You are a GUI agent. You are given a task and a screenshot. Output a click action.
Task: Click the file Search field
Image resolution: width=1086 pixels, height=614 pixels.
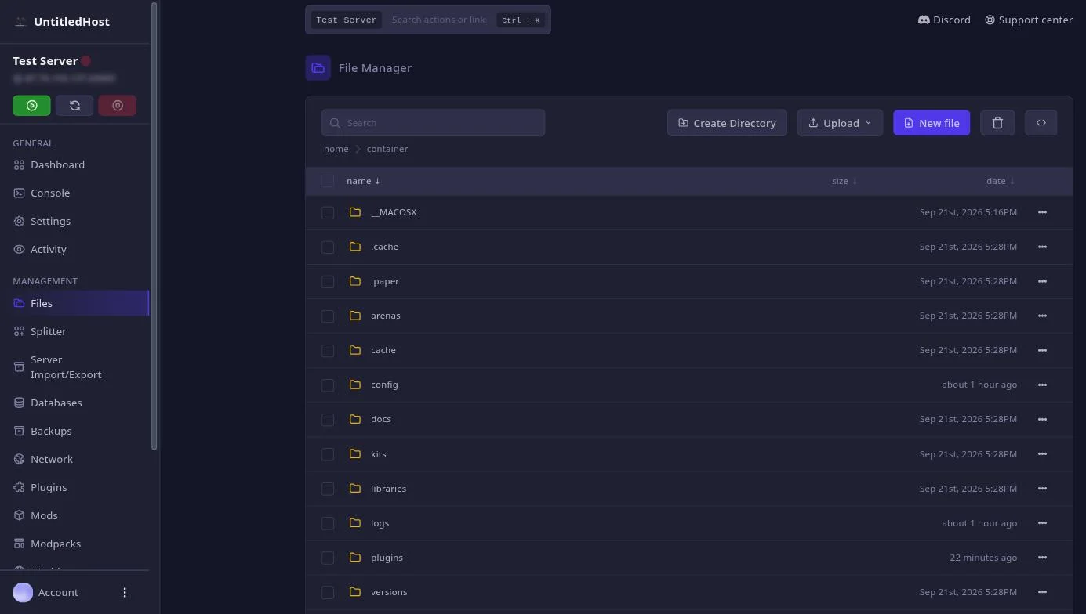[433, 123]
